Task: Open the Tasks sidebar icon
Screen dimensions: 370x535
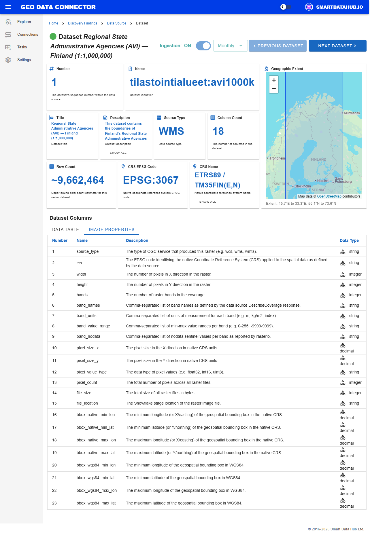Action: coord(8,47)
